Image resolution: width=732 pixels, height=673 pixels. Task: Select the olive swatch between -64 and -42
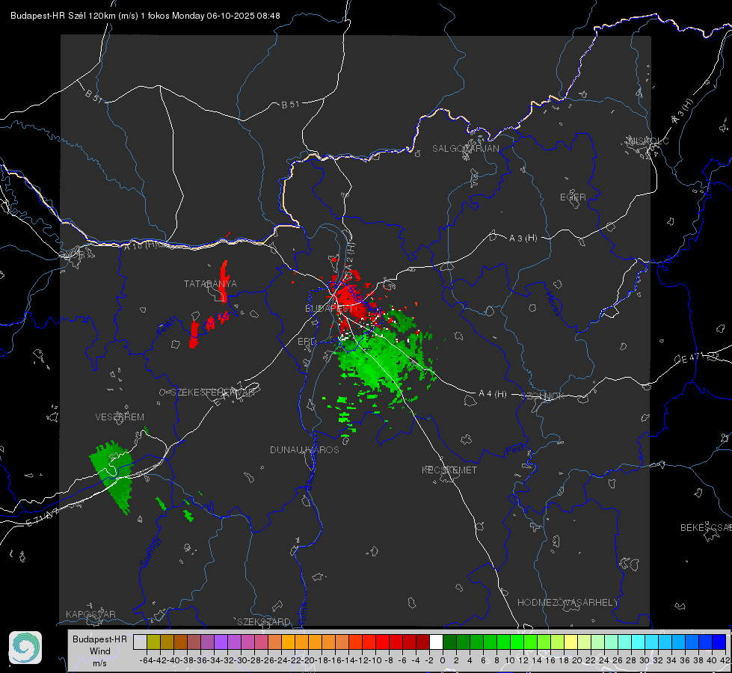[x=153, y=642]
